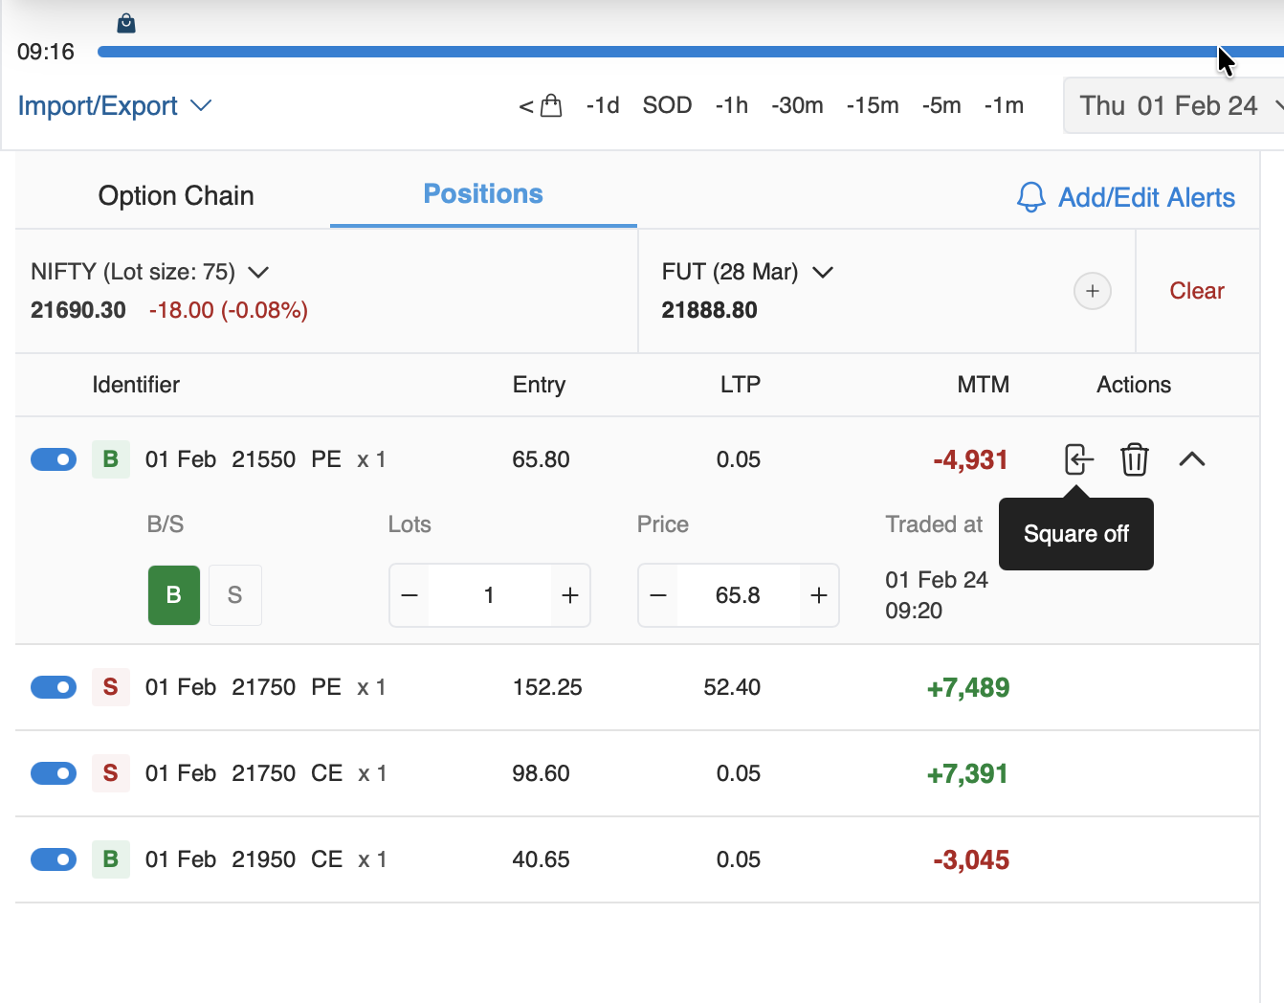The image size is (1284, 1003).
Task: Clear all positions
Action: click(1196, 291)
